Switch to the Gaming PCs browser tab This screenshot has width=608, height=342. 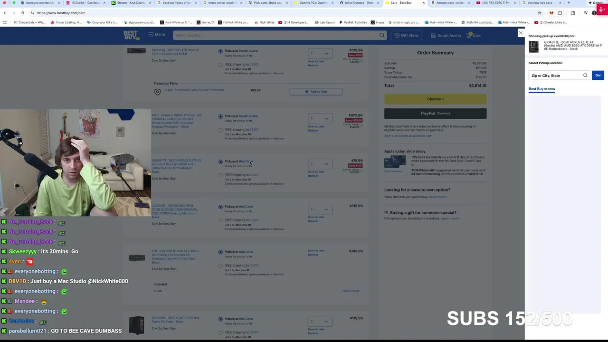pos(313,3)
